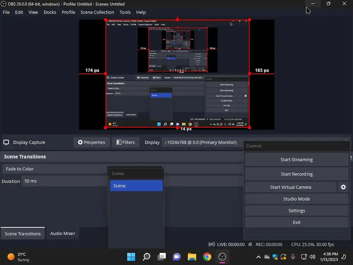The image size is (353, 265).
Task: Click the microphone tray icon
Action: (293, 257)
